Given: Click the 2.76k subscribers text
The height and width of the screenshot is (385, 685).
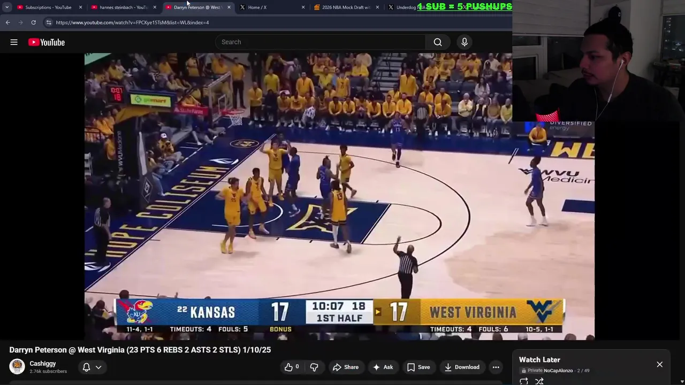Looking at the screenshot, I should 48,372.
